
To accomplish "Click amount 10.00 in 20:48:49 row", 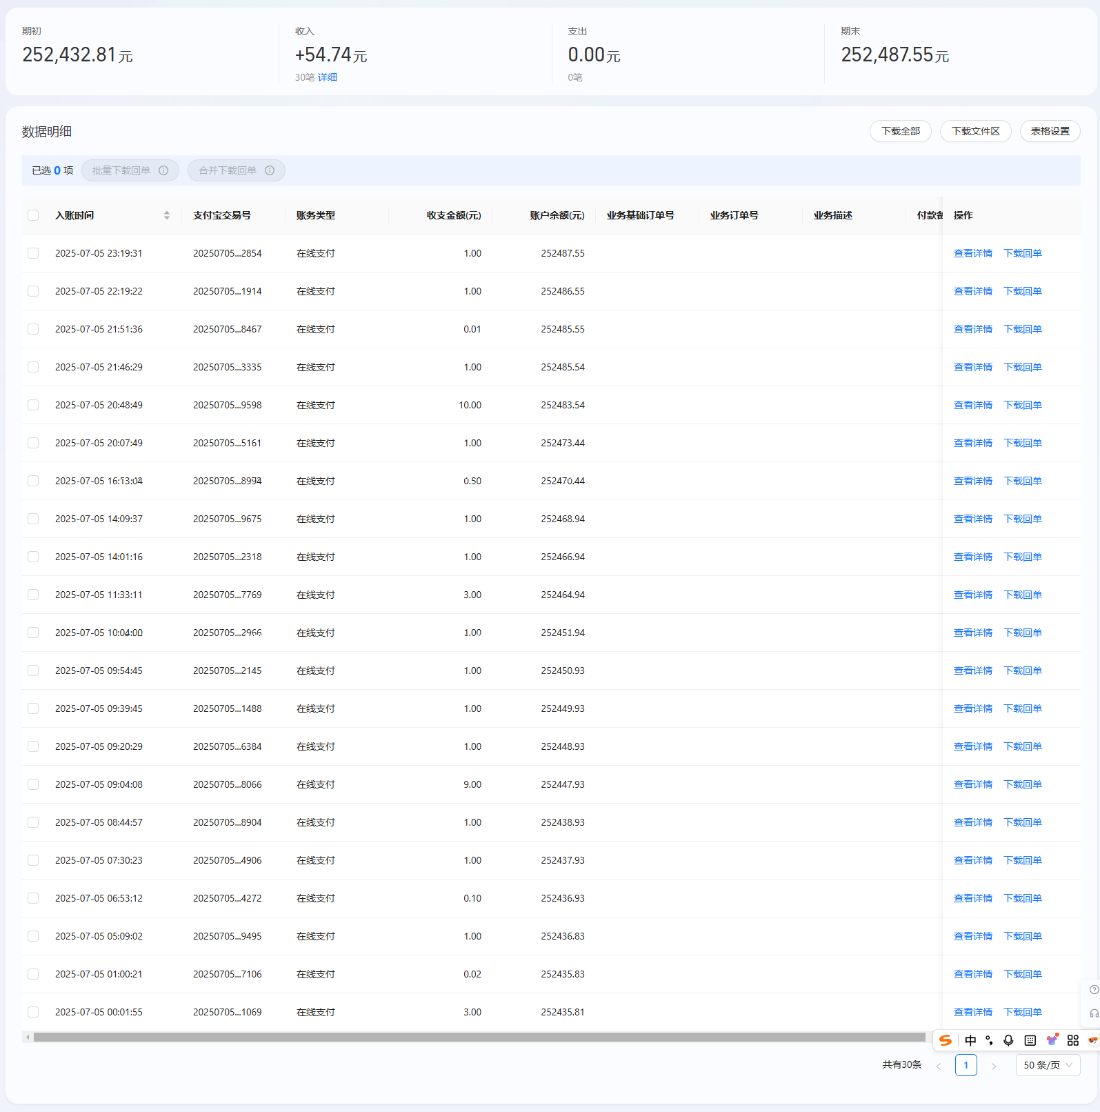I will (470, 405).
